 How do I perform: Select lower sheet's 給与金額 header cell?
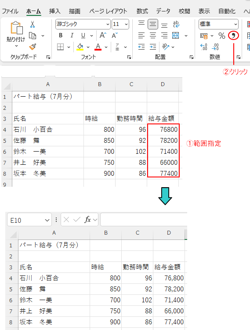click(169, 267)
